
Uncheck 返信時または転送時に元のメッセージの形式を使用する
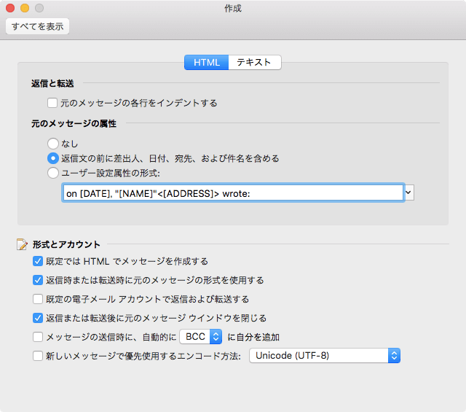coord(38,280)
